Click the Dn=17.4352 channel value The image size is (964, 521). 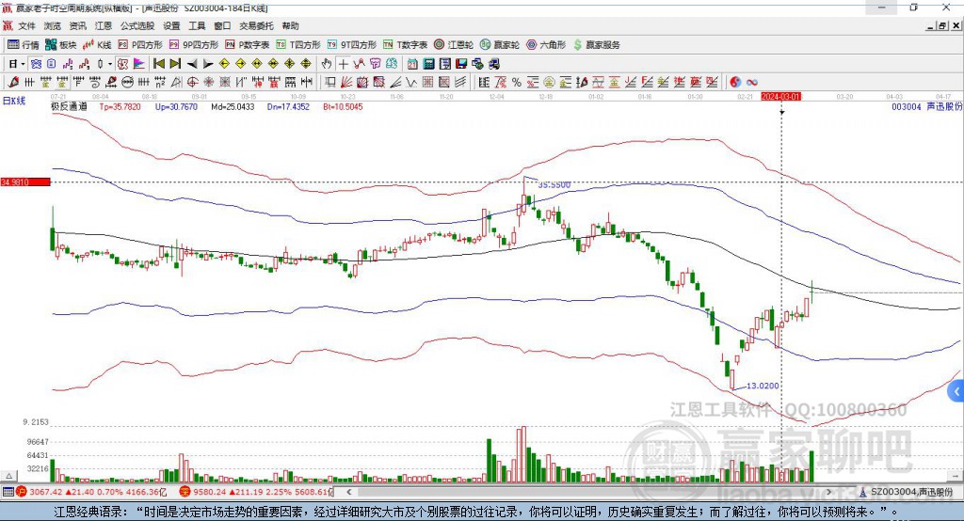[x=288, y=106]
